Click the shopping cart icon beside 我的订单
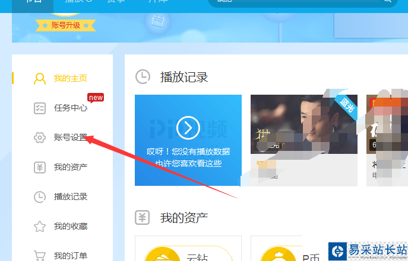This screenshot has width=408, height=261. pyautogui.click(x=40, y=256)
